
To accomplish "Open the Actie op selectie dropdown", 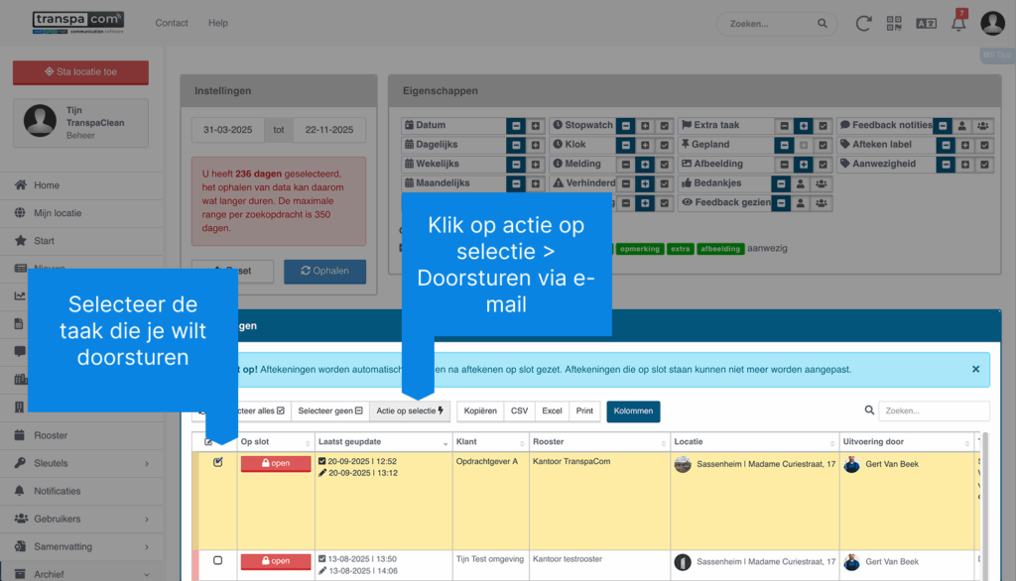I will 410,410.
